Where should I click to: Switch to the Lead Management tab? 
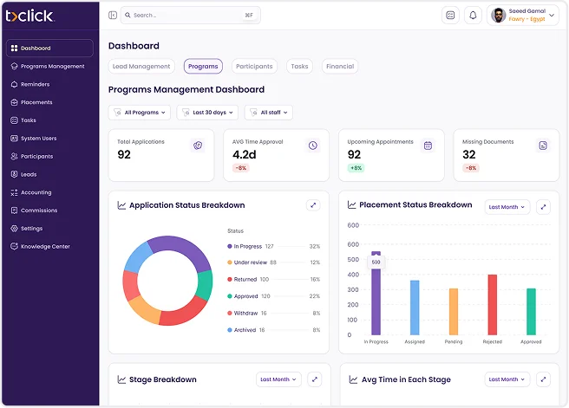pos(141,67)
